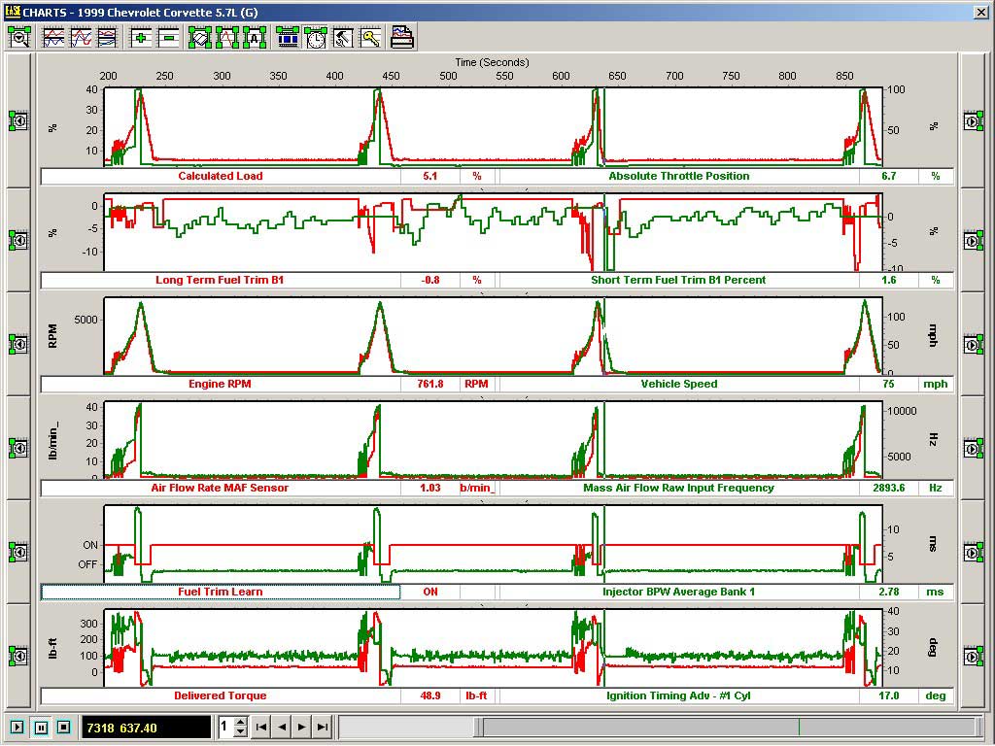The image size is (995, 746).
Task: Select the Short Term Fuel Trim B1 Percent label
Action: (679, 281)
